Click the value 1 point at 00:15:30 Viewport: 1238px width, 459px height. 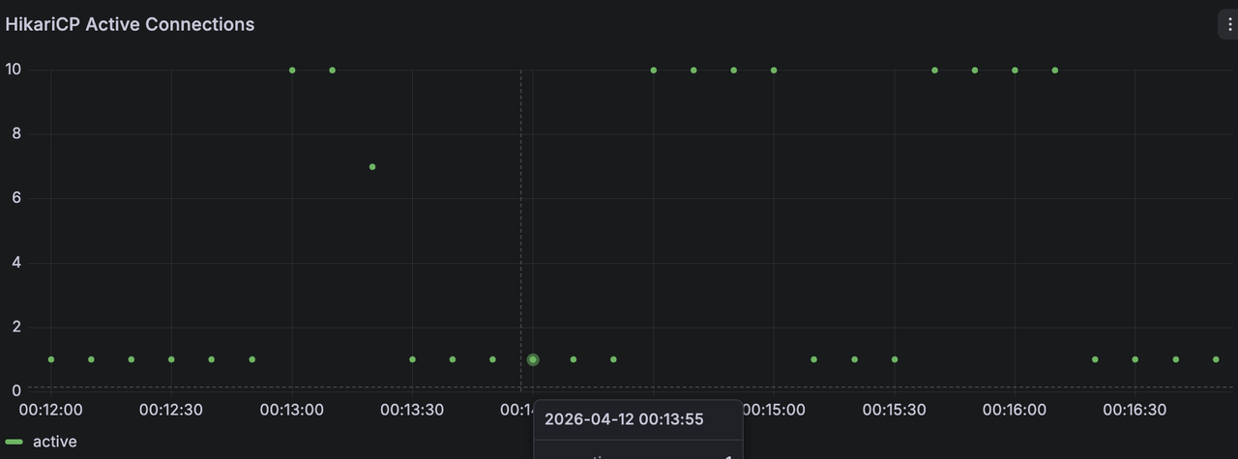point(895,359)
